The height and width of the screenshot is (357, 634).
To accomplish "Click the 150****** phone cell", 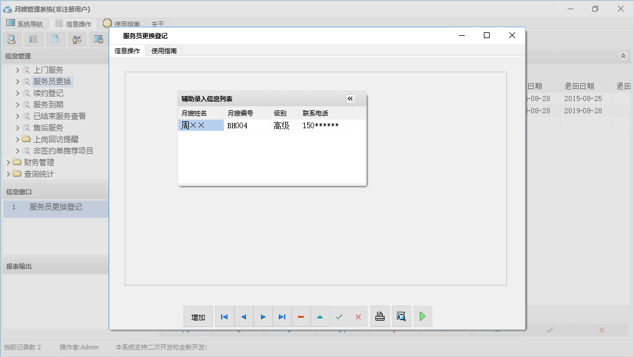I will (326, 125).
